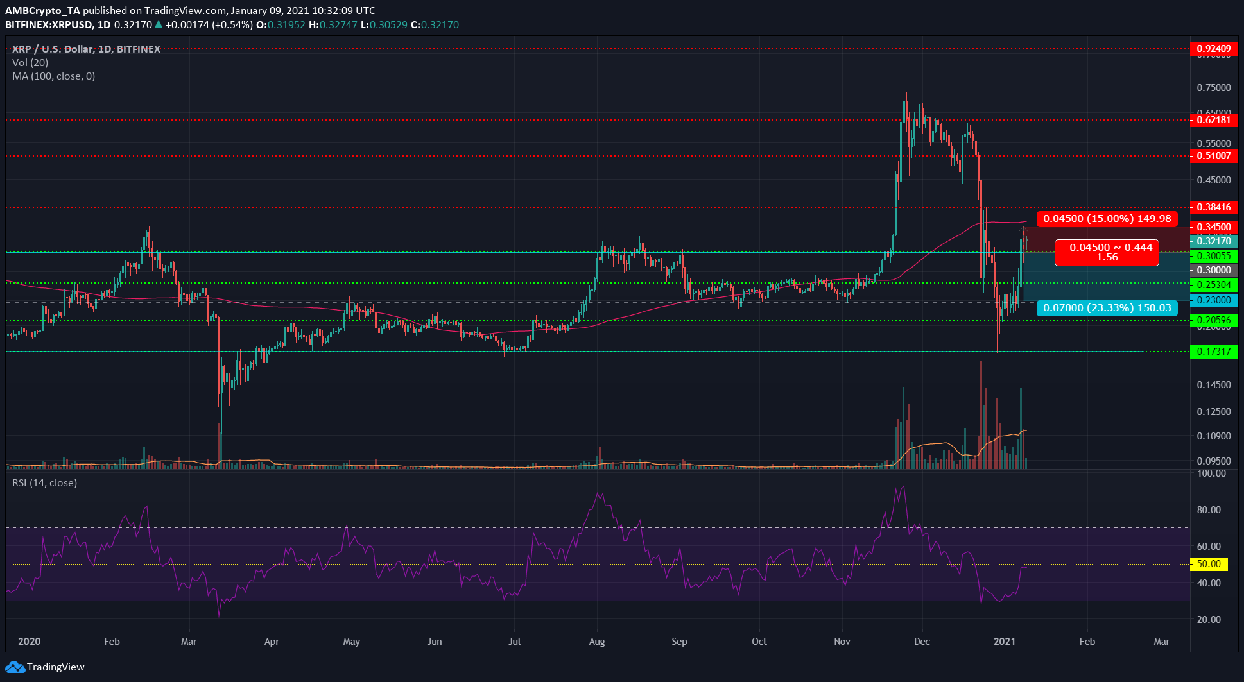This screenshot has width=1244, height=682.
Task: Select the 0.20596 green support label
Action: click(1214, 320)
